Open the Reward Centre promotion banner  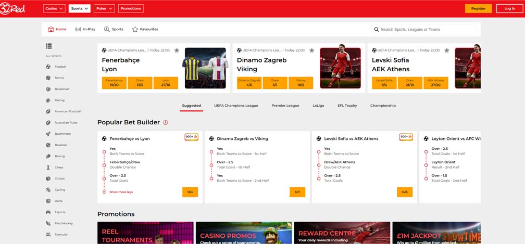(x=342, y=233)
